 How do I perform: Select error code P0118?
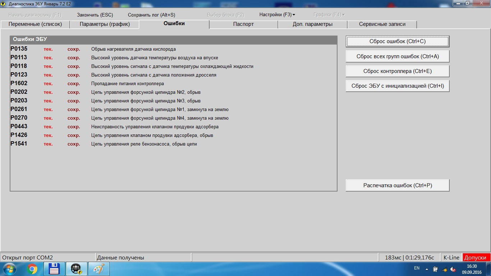[19, 66]
